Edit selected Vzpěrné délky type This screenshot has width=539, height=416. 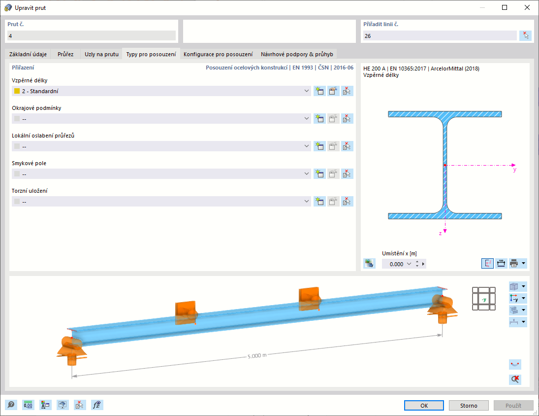[333, 91]
